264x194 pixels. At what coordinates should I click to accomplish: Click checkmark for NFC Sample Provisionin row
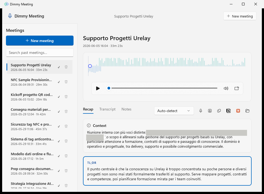pyautogui.click(x=59, y=82)
